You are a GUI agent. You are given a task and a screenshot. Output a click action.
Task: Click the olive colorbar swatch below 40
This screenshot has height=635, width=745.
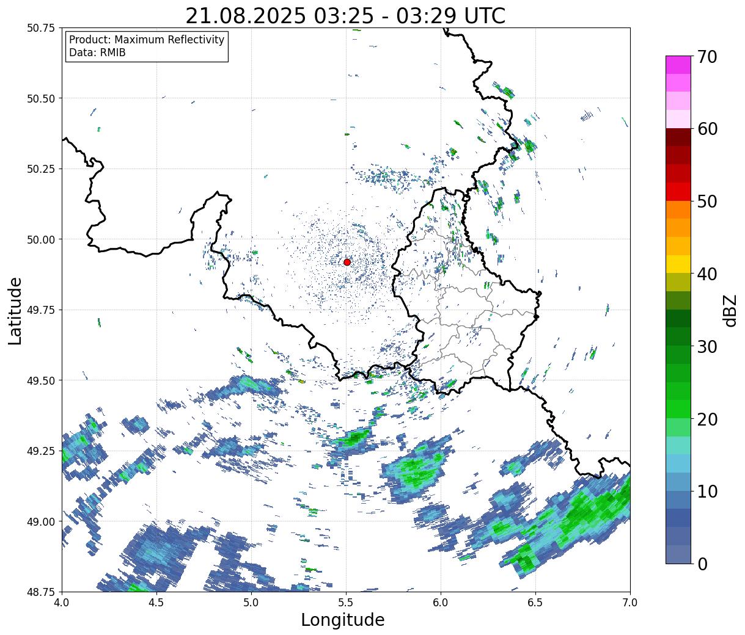[678, 282]
